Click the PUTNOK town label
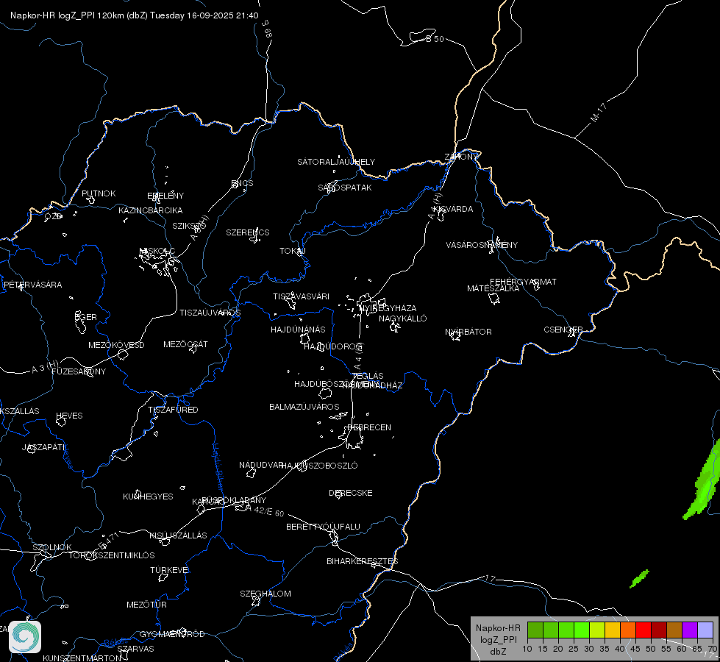 tap(99, 193)
